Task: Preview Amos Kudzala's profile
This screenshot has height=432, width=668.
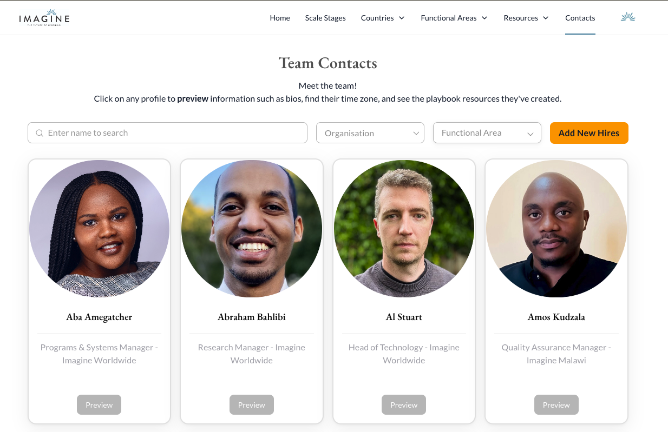Action: (556, 405)
